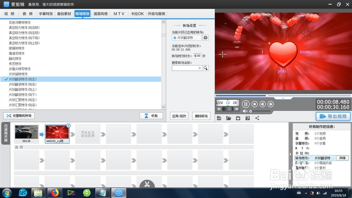Select 片状汇聚特效 (向左) transition
The height and width of the screenshot is (198, 352).
23,100
